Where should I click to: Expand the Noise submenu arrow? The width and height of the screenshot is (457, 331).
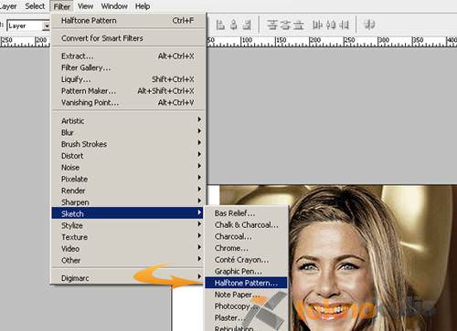pyautogui.click(x=199, y=166)
